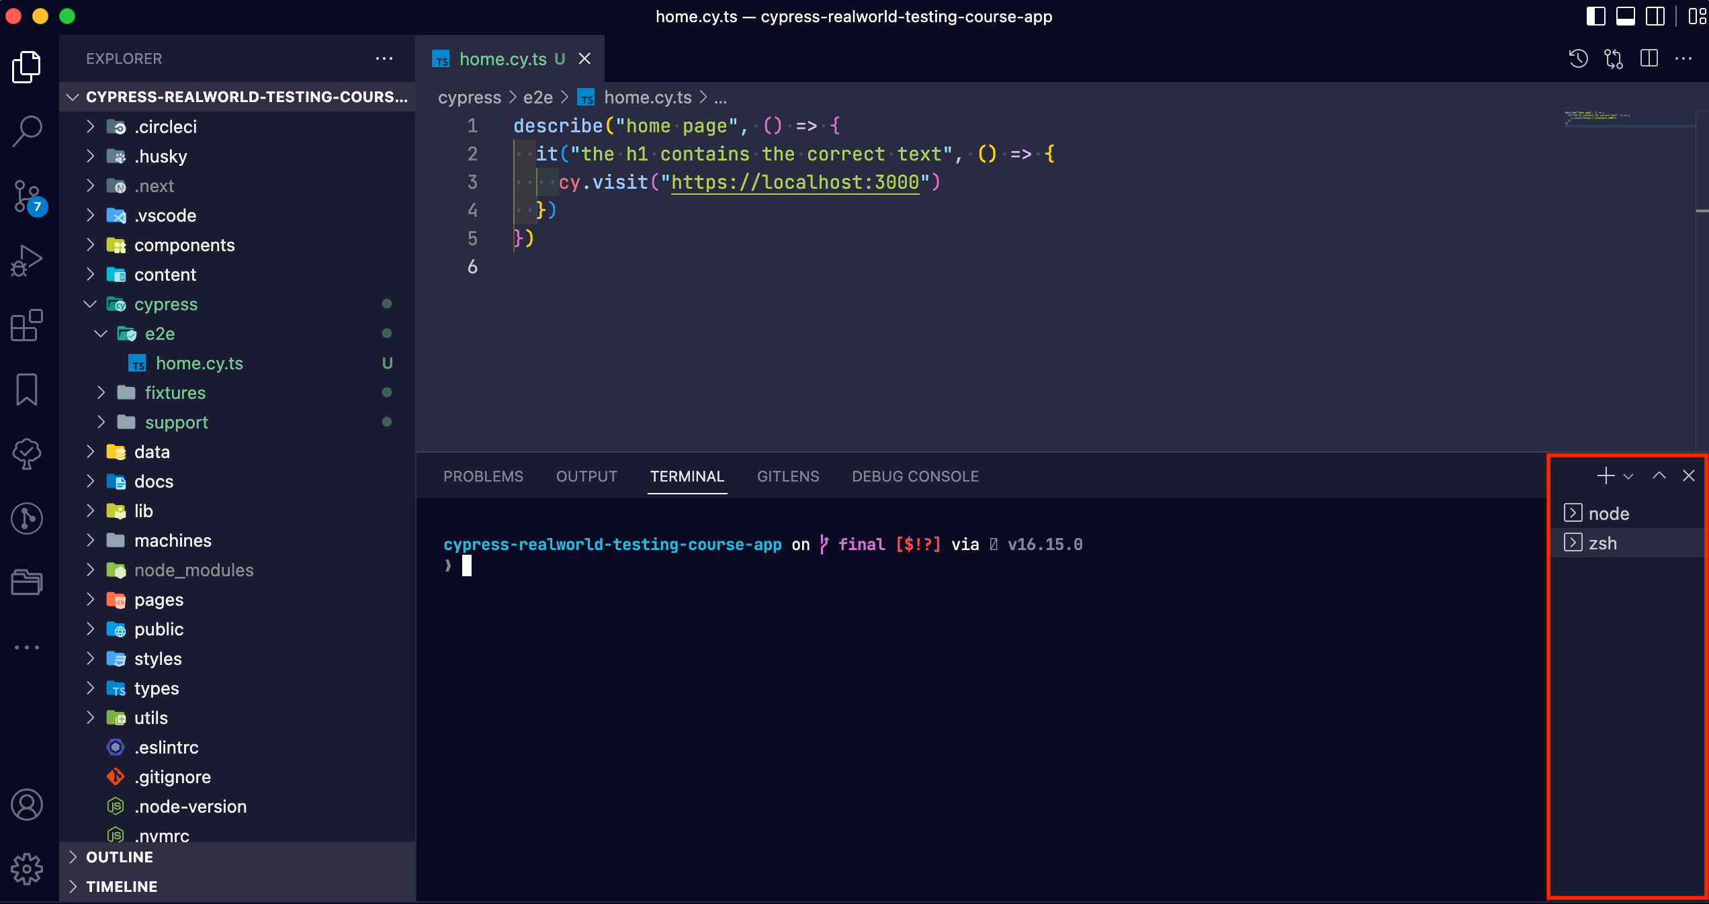Open the Extensions view

[x=27, y=325]
